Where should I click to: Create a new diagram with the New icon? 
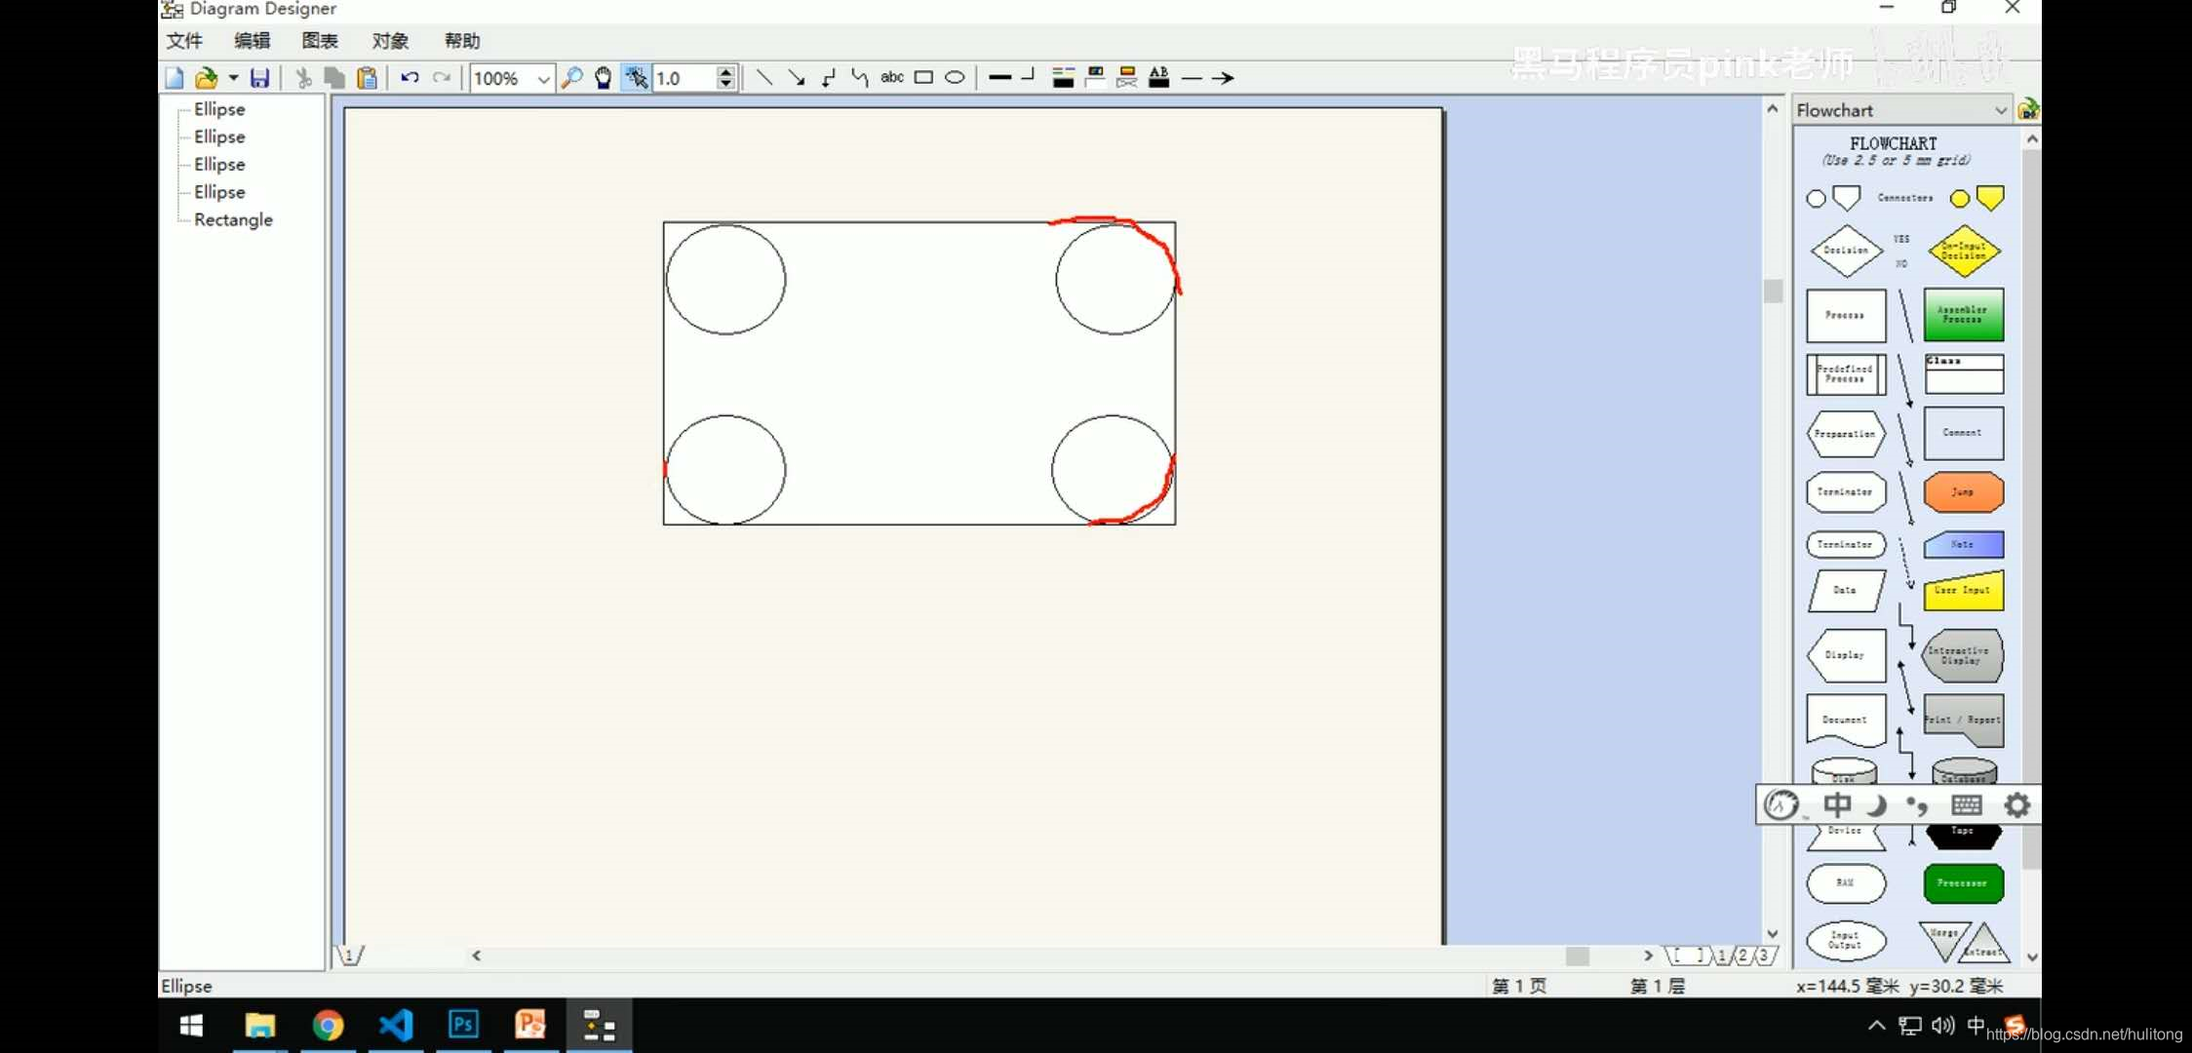click(x=175, y=78)
